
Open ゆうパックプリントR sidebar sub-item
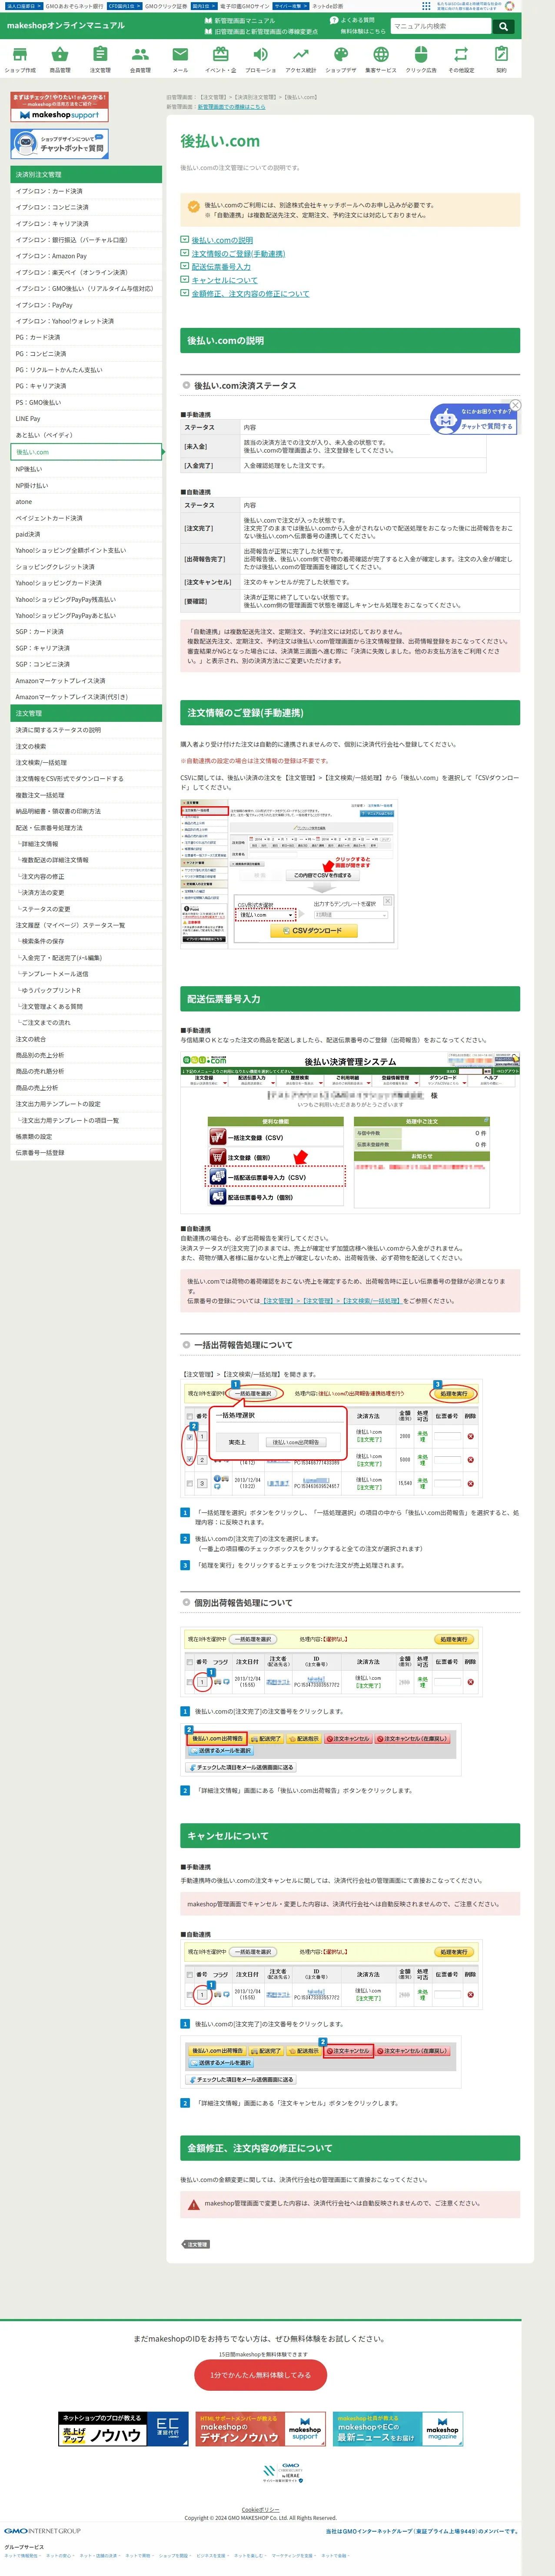(86, 990)
